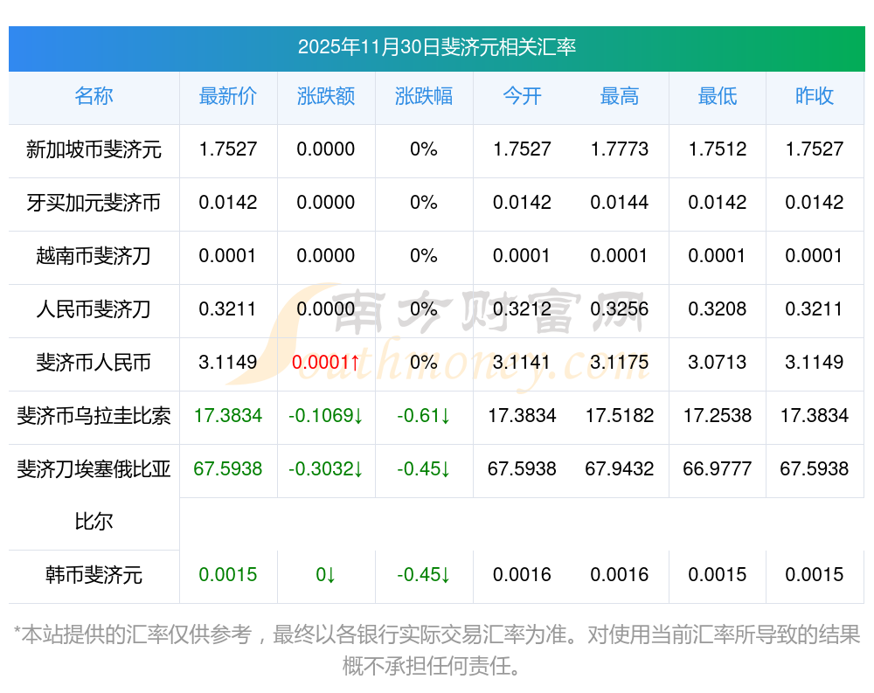Click the latest price 1.7527 for 新加坡币斐济元
The image size is (874, 693).
pos(228,149)
